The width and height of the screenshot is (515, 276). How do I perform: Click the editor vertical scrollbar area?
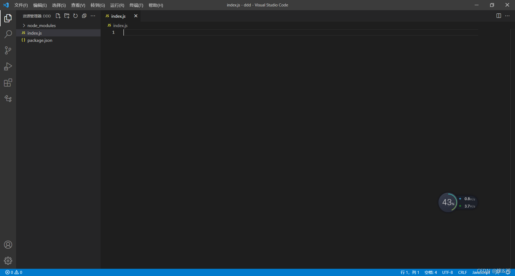pos(513,149)
